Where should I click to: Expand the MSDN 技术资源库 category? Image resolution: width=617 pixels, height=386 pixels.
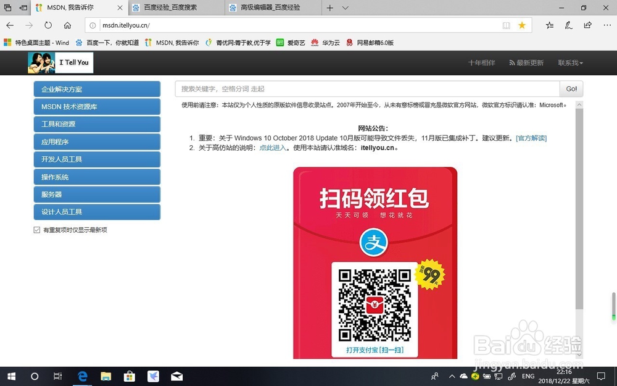click(97, 106)
